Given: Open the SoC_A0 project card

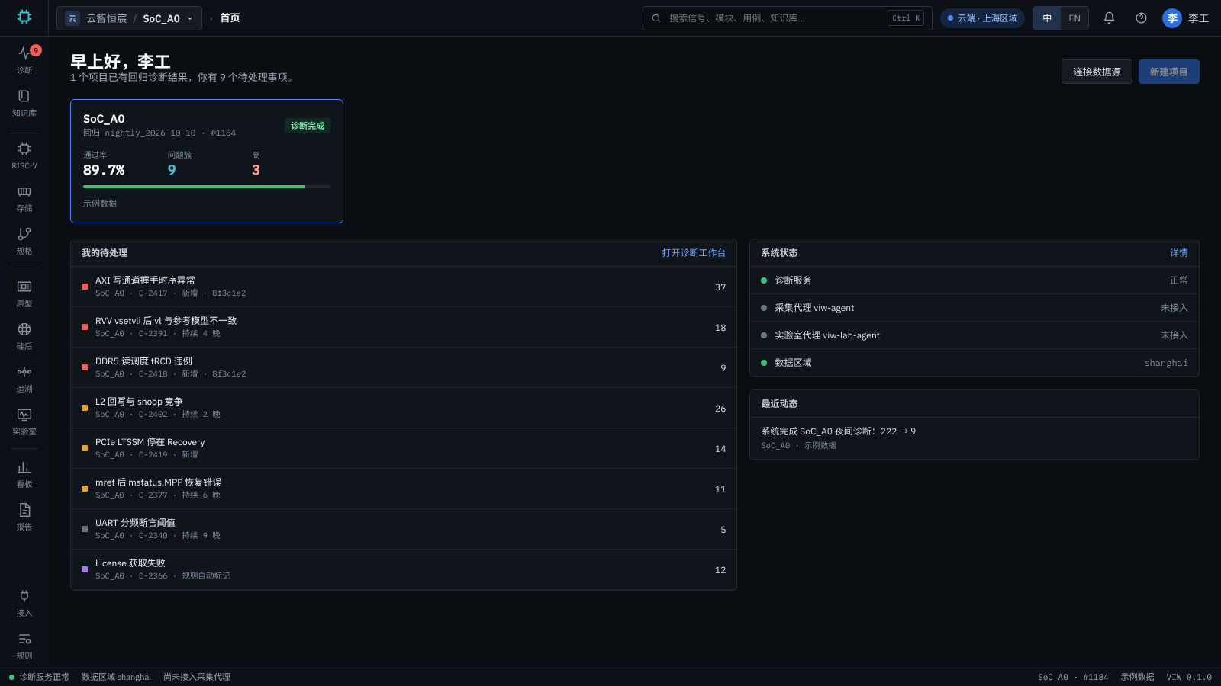Looking at the screenshot, I should tap(207, 161).
